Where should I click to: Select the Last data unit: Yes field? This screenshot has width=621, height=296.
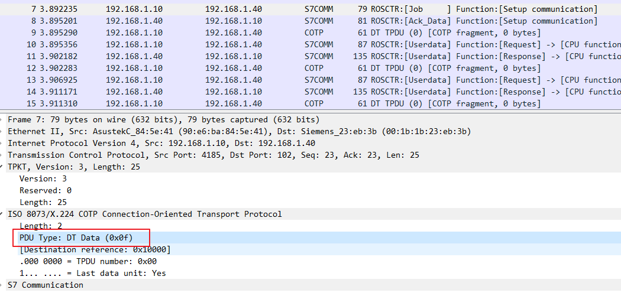click(93, 273)
